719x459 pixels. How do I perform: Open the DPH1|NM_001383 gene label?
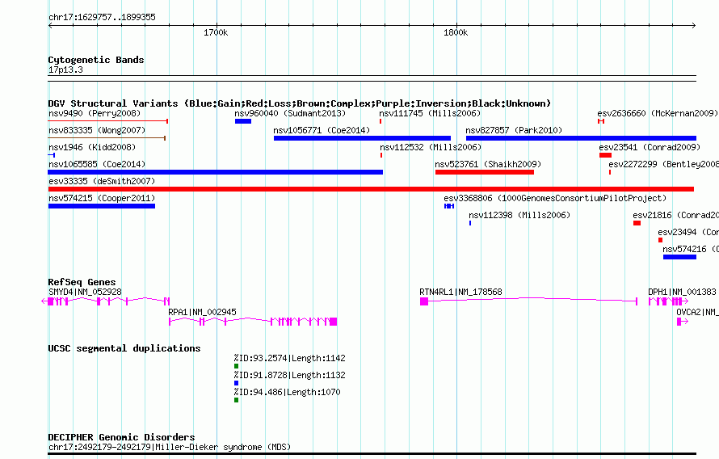click(682, 292)
